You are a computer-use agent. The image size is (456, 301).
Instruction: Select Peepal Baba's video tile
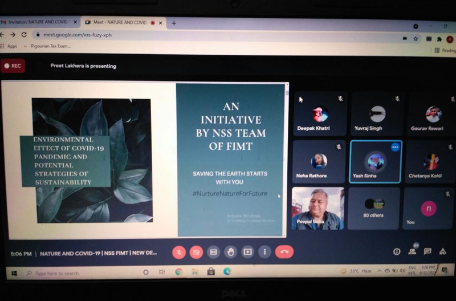click(317, 208)
